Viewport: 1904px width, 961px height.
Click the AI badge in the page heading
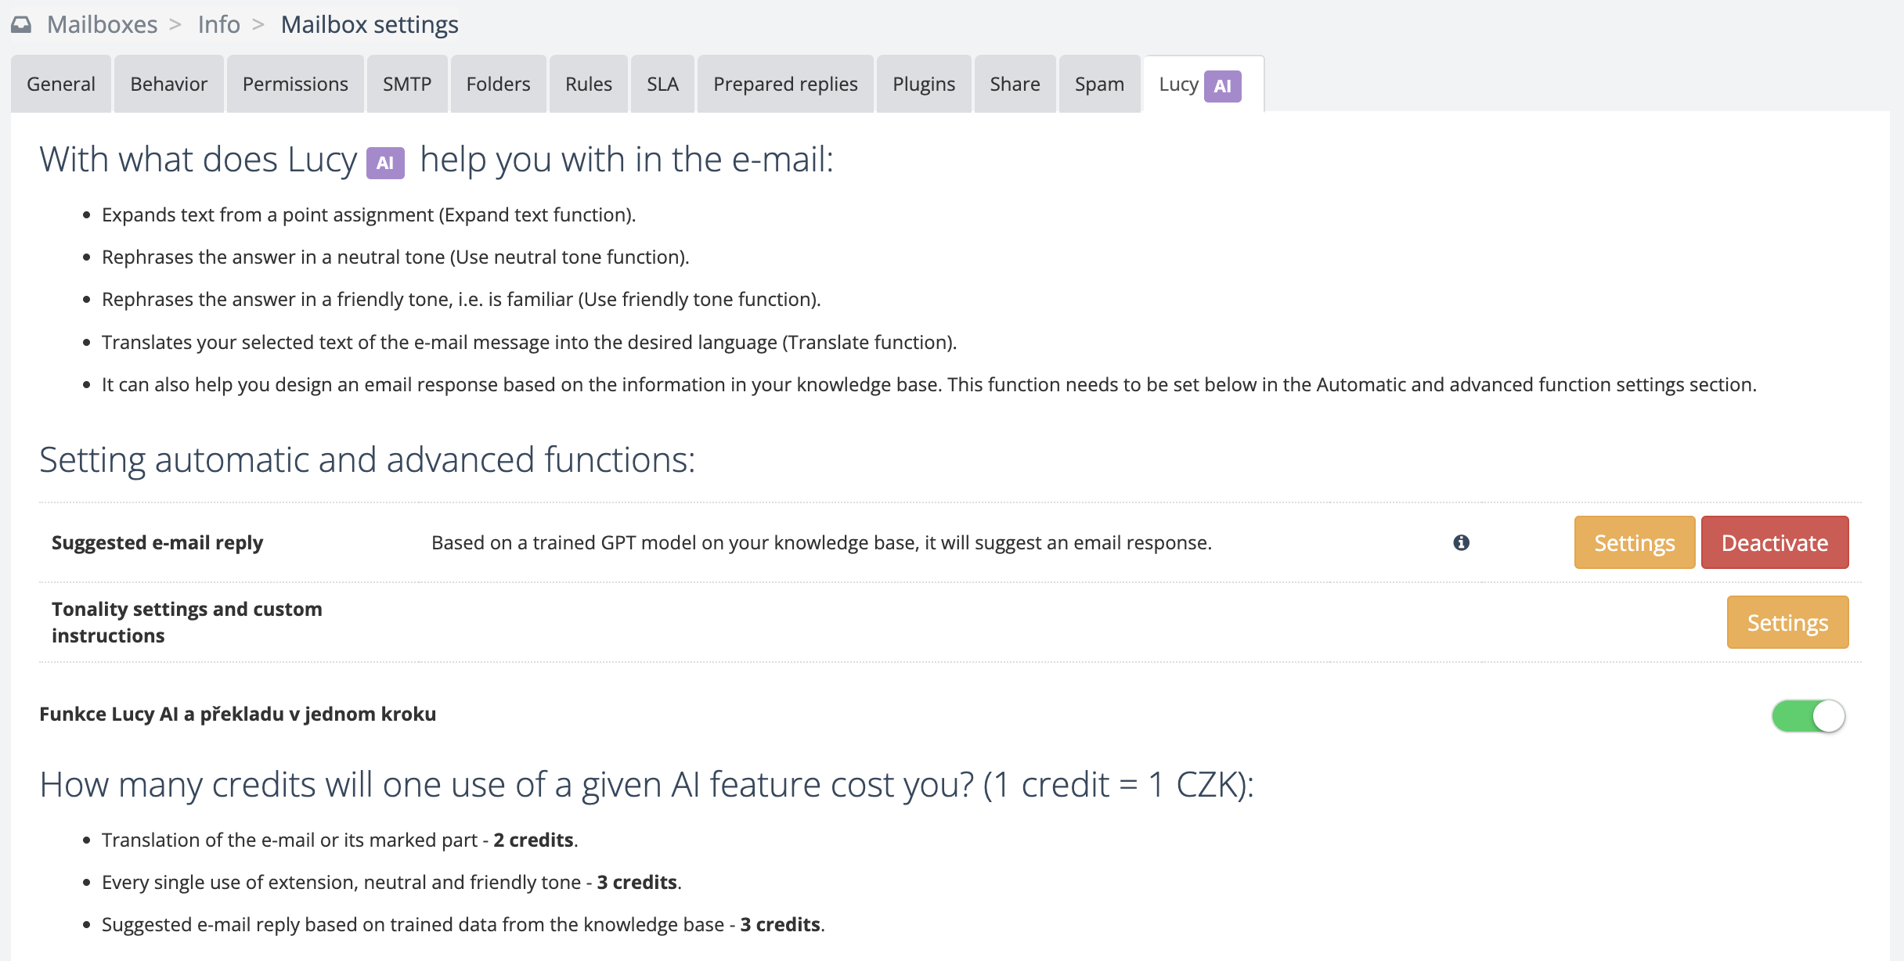tap(385, 163)
